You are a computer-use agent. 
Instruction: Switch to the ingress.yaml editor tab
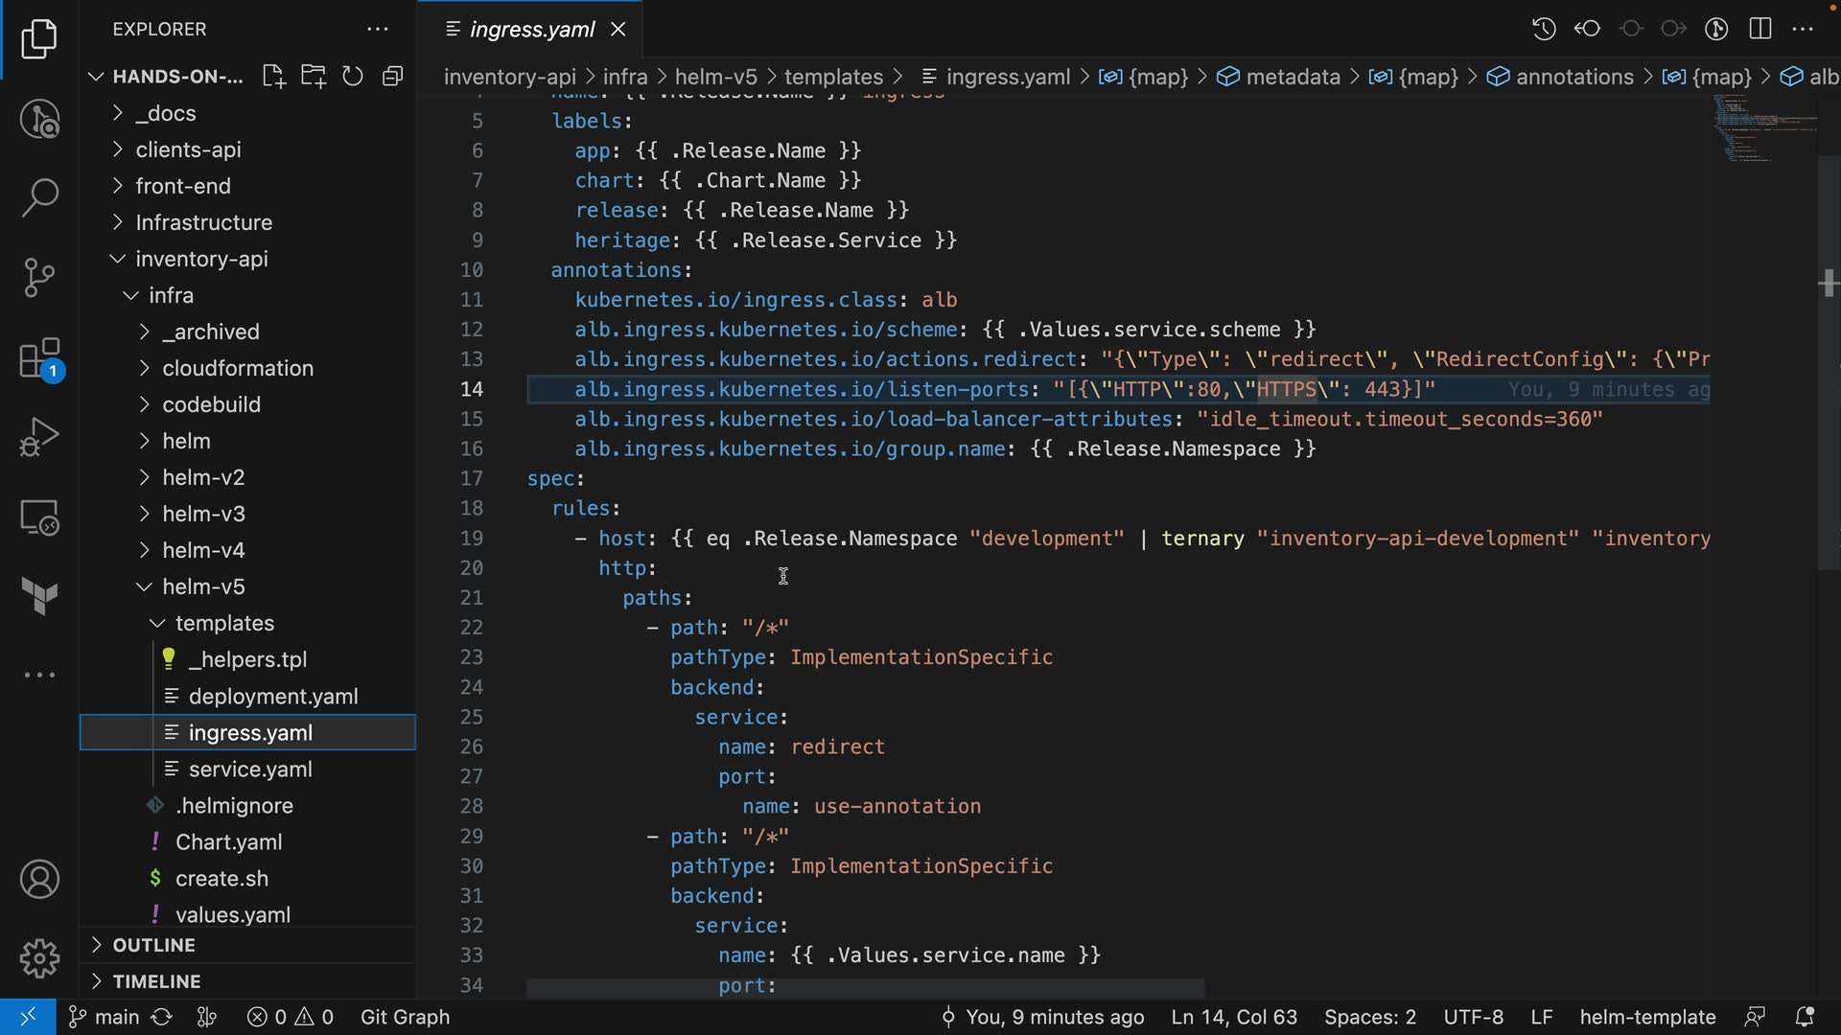532,30
